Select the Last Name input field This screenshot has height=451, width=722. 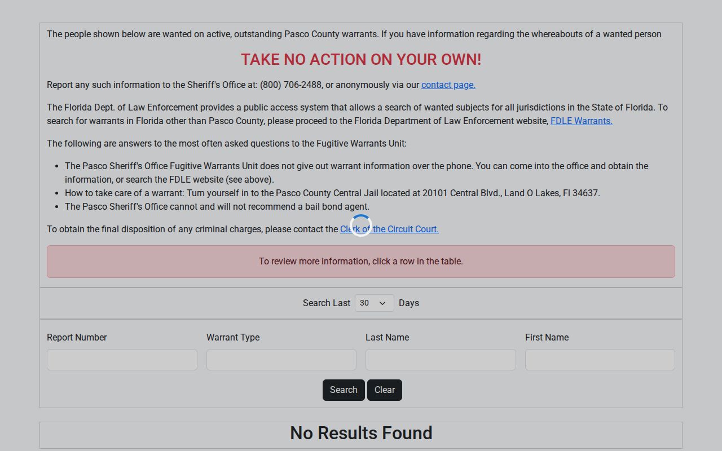click(x=441, y=360)
